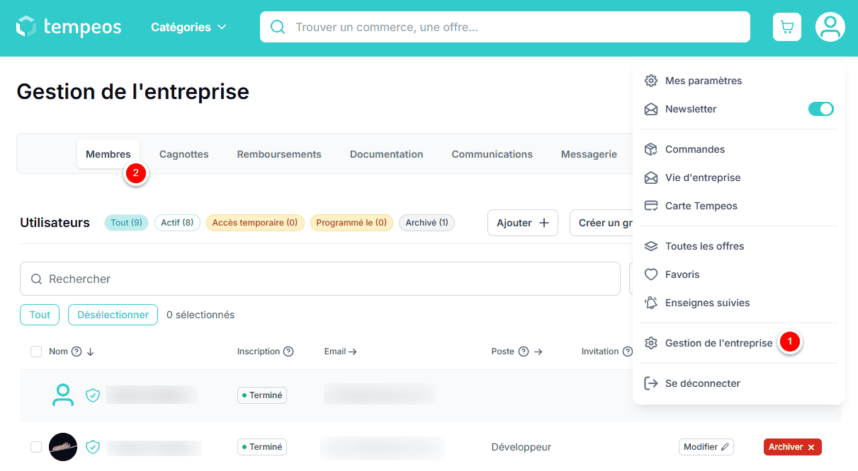This screenshot has width=858, height=471.
Task: Click the tempeos logo
Action: click(69, 27)
